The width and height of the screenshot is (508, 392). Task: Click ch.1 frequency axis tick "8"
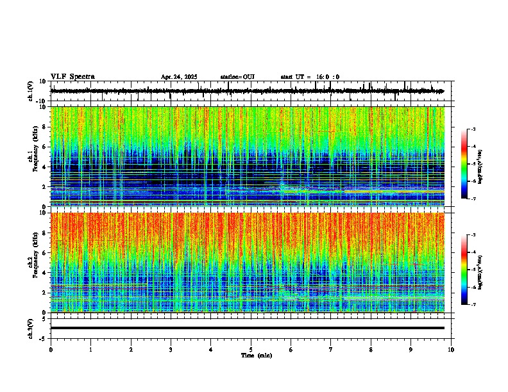[x=45, y=127]
